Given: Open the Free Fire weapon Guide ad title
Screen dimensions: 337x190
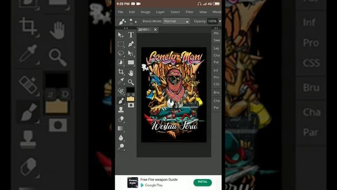Looking at the screenshot, I should coord(159,179).
